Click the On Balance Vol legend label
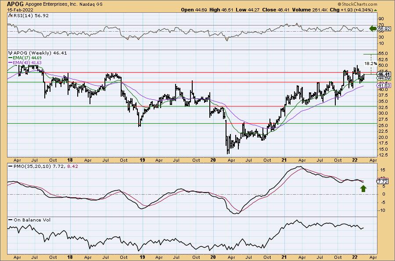This screenshot has width=395, height=261. 29,220
